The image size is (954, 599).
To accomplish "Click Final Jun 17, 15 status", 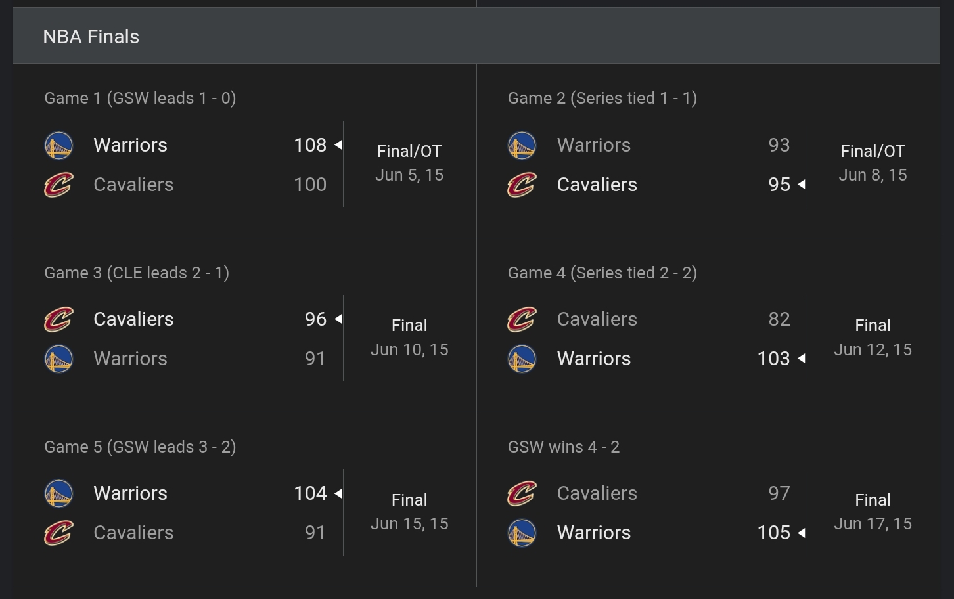I will click(x=873, y=512).
